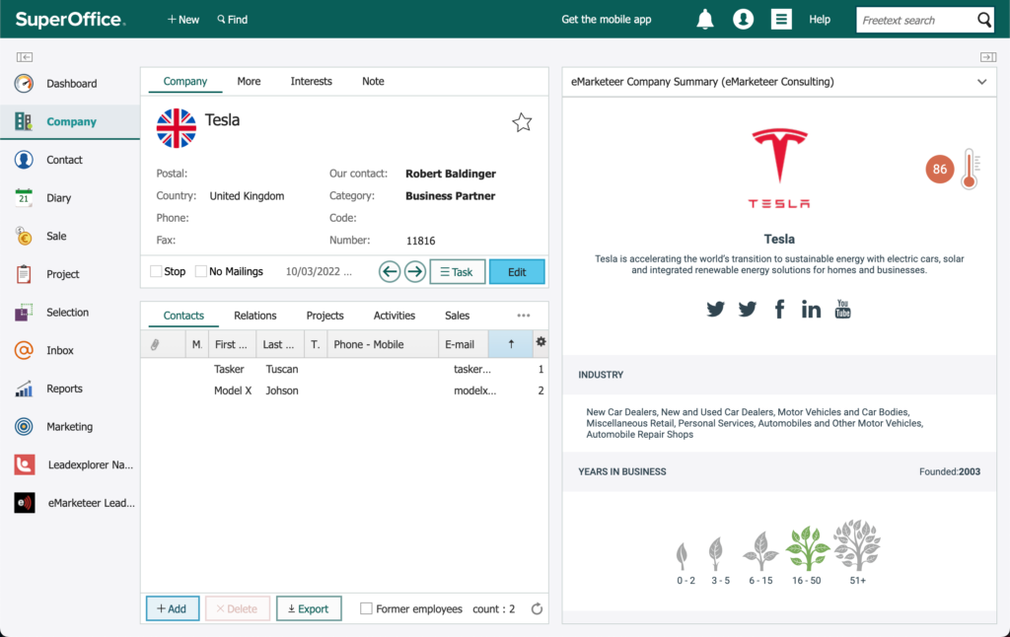This screenshot has height=637, width=1010.
Task: Expand the eMarketeer Company Summary dropdown
Action: pyautogui.click(x=981, y=82)
